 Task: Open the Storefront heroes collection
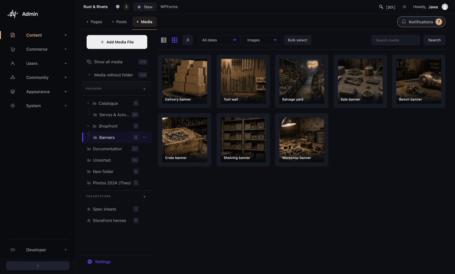[x=117, y=220]
